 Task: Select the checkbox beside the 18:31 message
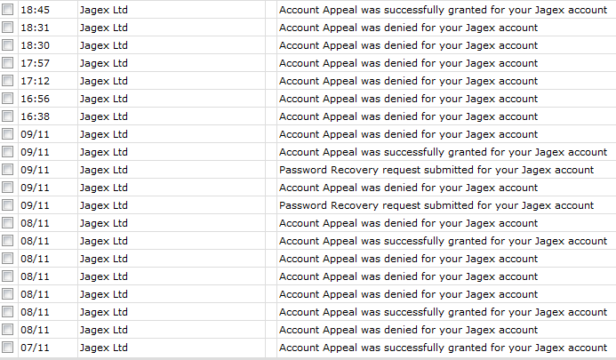pyautogui.click(x=8, y=28)
